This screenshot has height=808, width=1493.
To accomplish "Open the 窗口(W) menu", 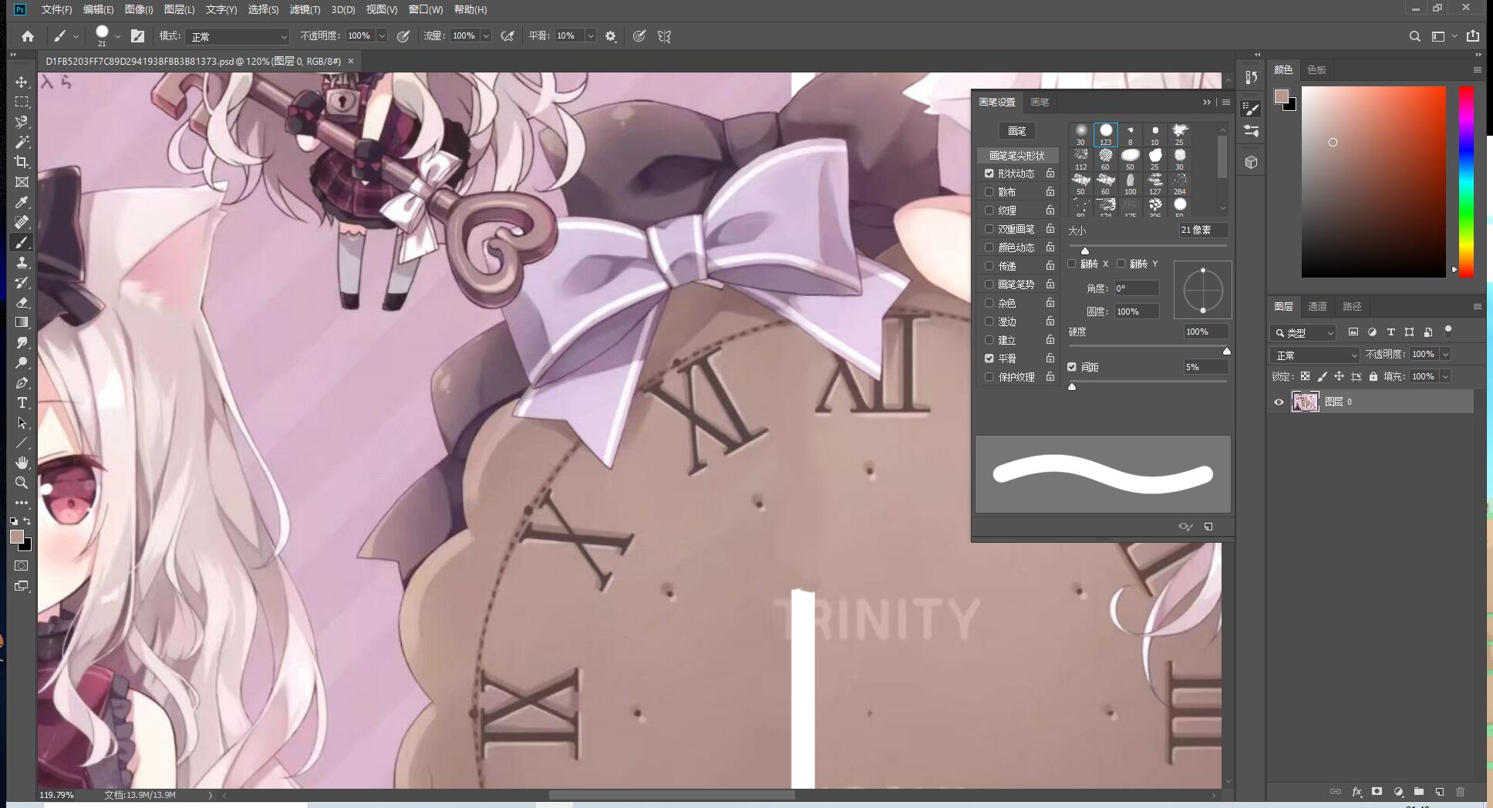I will [426, 9].
